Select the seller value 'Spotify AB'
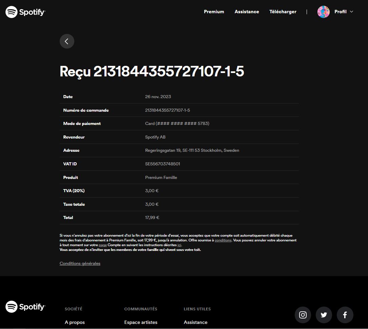 155,137
